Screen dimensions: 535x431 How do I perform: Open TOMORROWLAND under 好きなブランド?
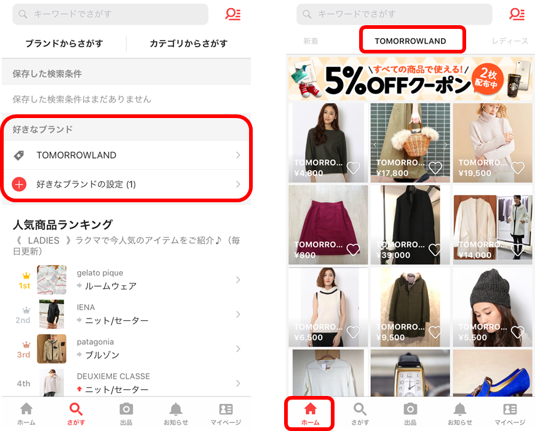(x=126, y=156)
